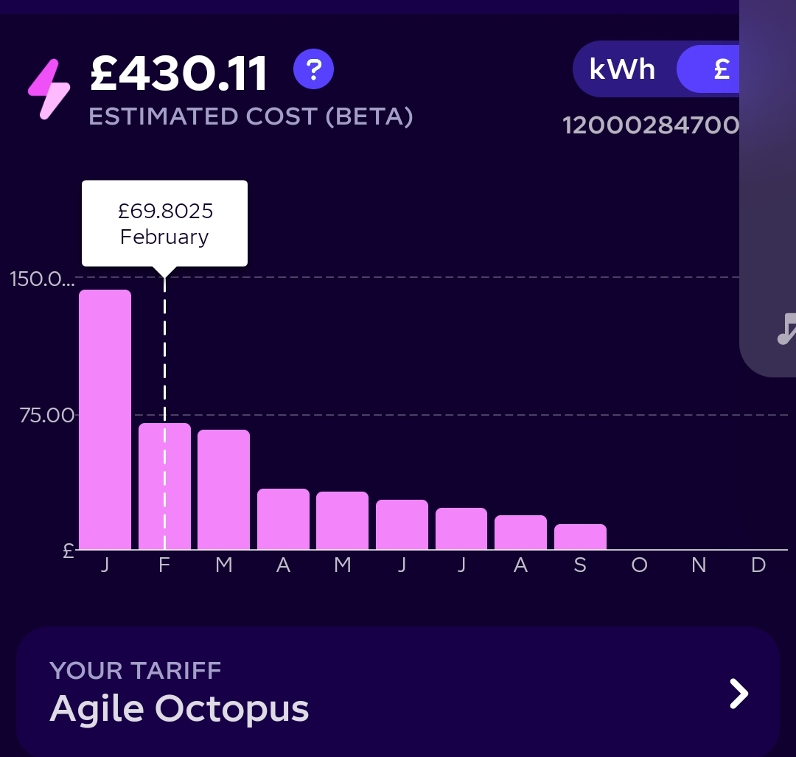The image size is (796, 757).
Task: Select the March bar in the chart
Action: tap(224, 489)
